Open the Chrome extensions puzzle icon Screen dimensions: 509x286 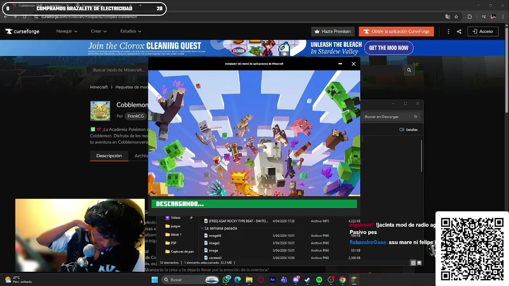click(x=470, y=17)
